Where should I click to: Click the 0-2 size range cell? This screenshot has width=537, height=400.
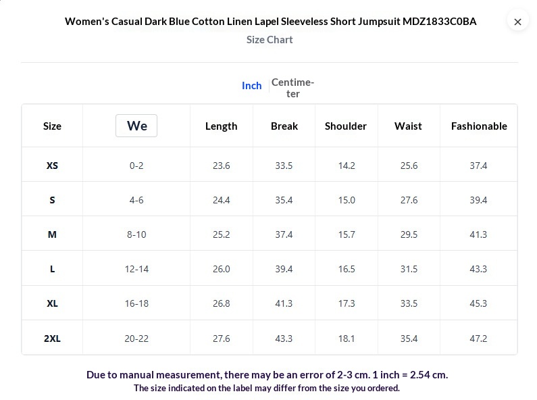[x=136, y=166]
